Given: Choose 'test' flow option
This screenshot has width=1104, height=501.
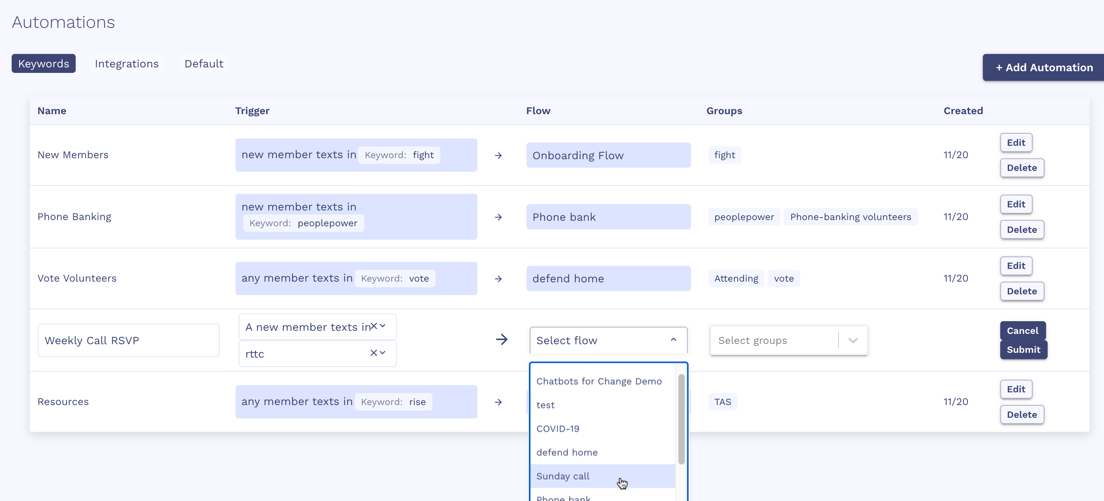Looking at the screenshot, I should [603, 405].
